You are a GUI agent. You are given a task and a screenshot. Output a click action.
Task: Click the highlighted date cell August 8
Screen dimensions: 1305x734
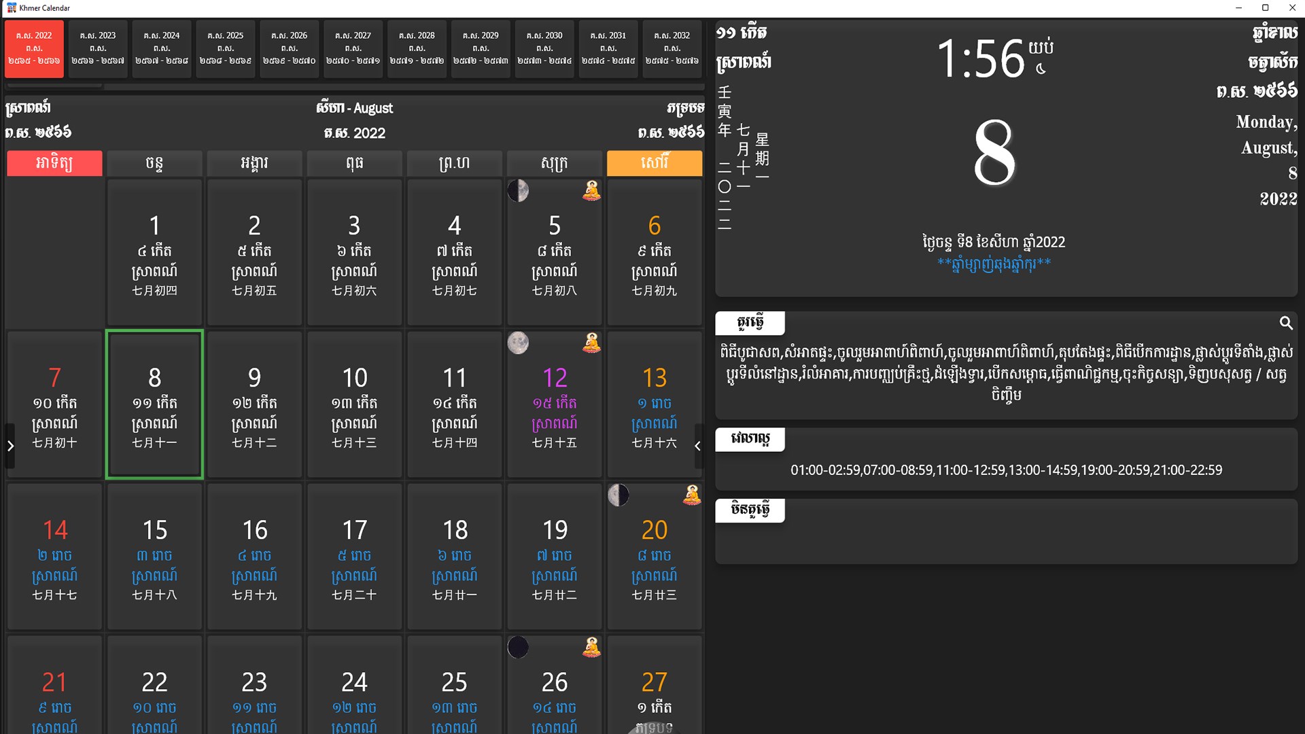click(x=154, y=404)
